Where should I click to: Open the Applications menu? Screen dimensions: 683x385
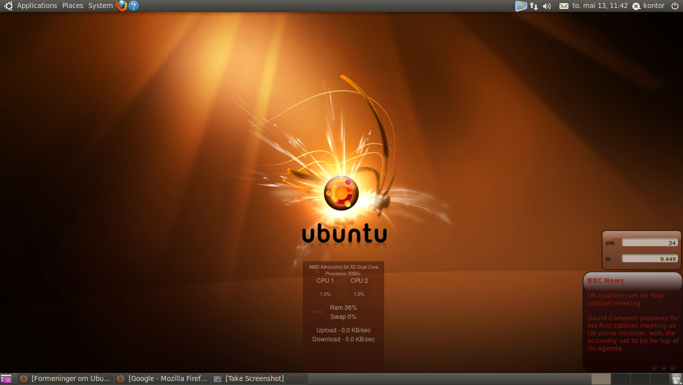(37, 6)
